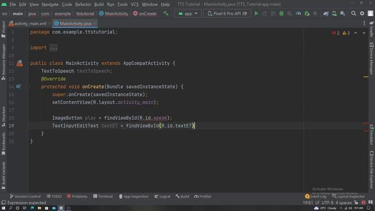The height and width of the screenshot is (211, 375).
Task: Toggle the Gradle side panel
Action: tap(371, 29)
